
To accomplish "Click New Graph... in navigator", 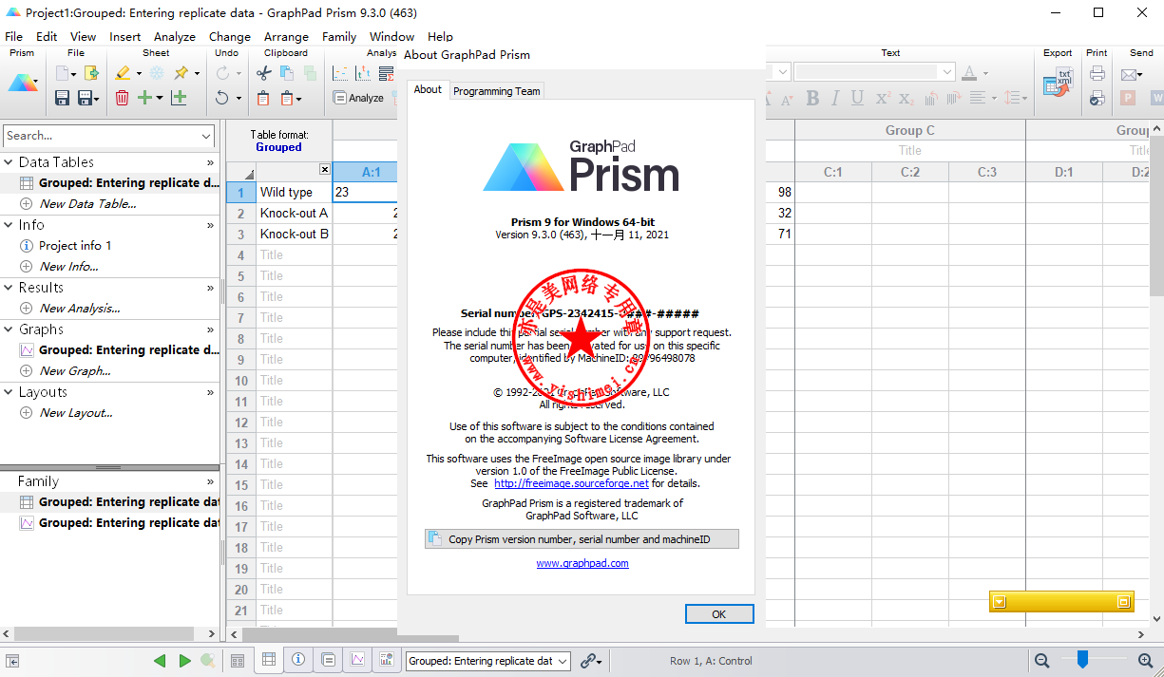I will (75, 371).
